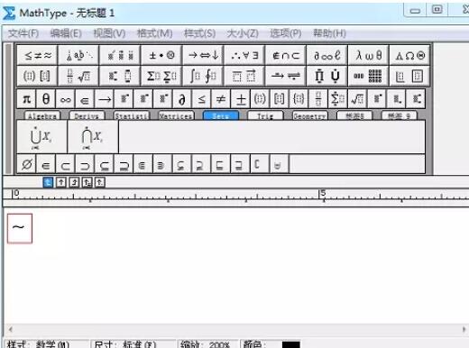Insert the summation template from small bar
This screenshot has height=348, width=469.
pyautogui.click(x=337, y=99)
